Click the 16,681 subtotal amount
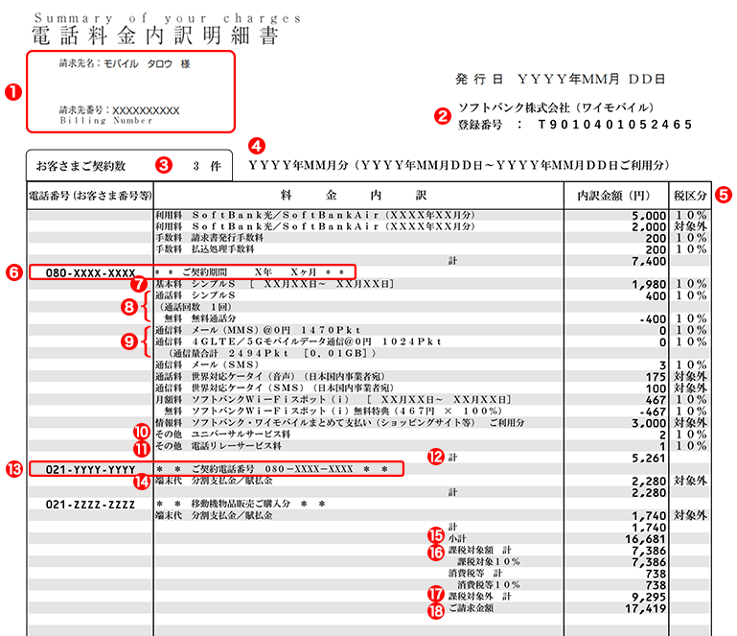The height and width of the screenshot is (636, 737). click(x=645, y=539)
